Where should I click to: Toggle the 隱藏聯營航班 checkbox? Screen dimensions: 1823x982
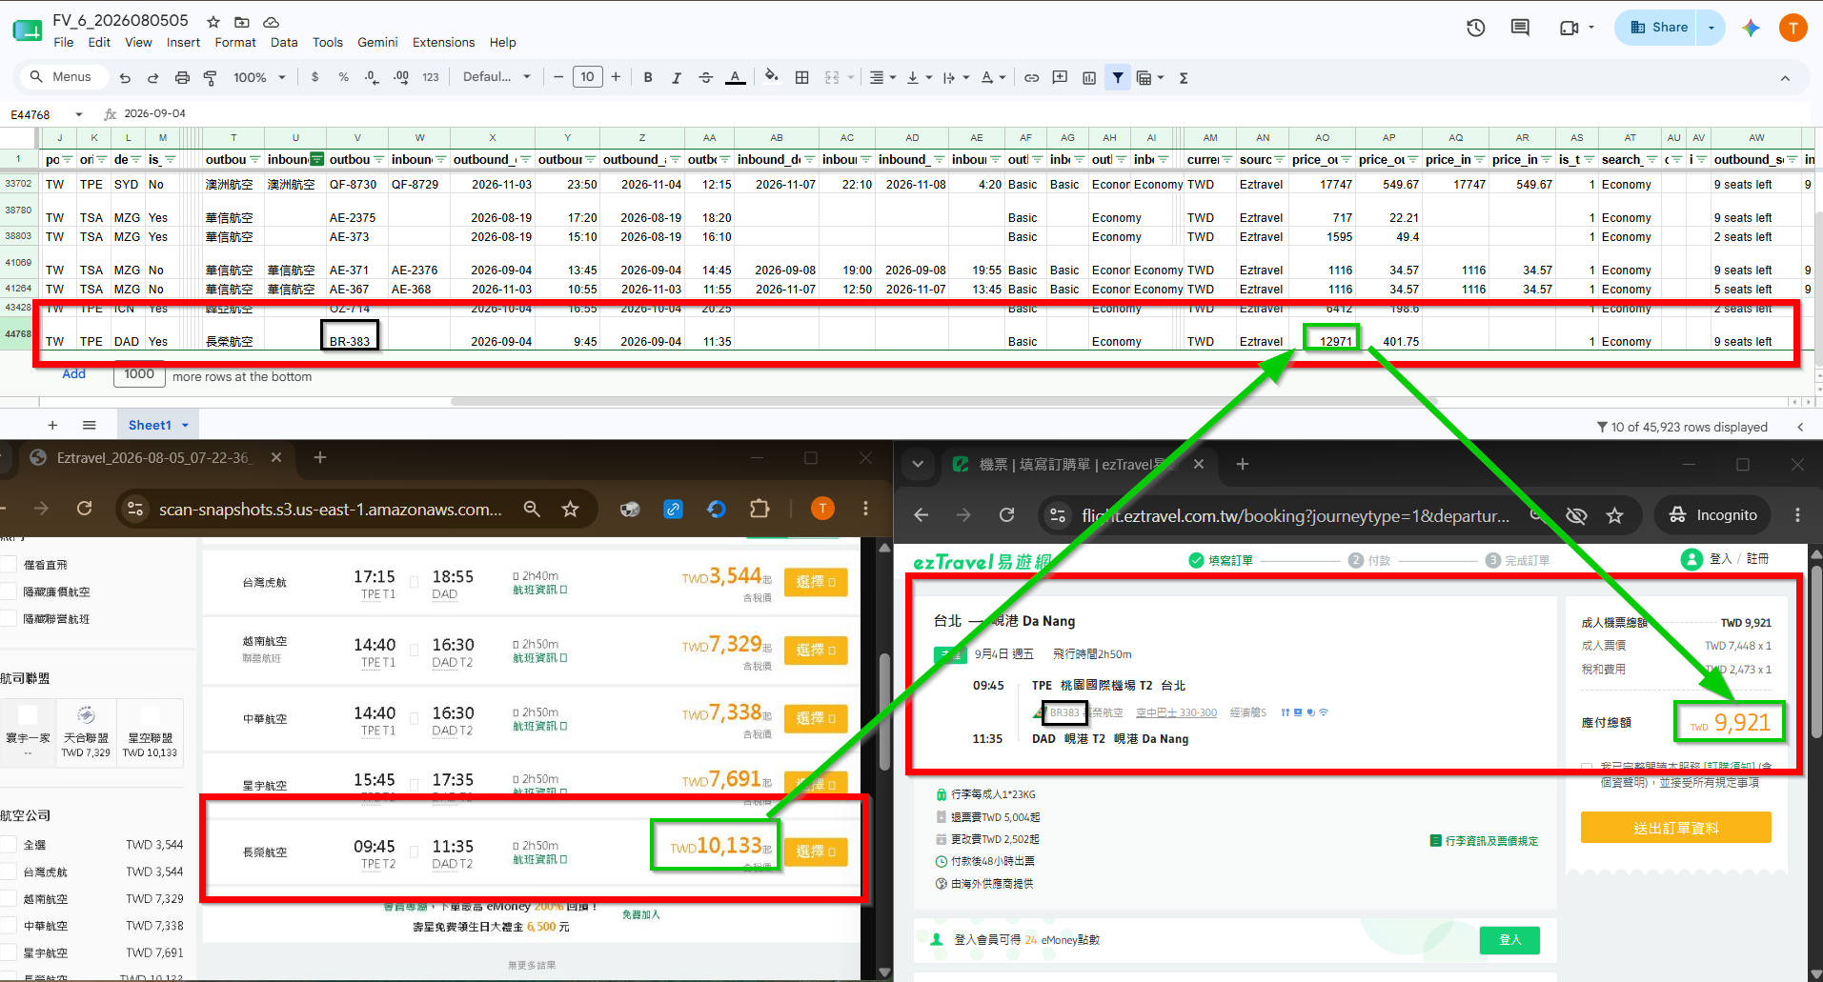(9, 619)
